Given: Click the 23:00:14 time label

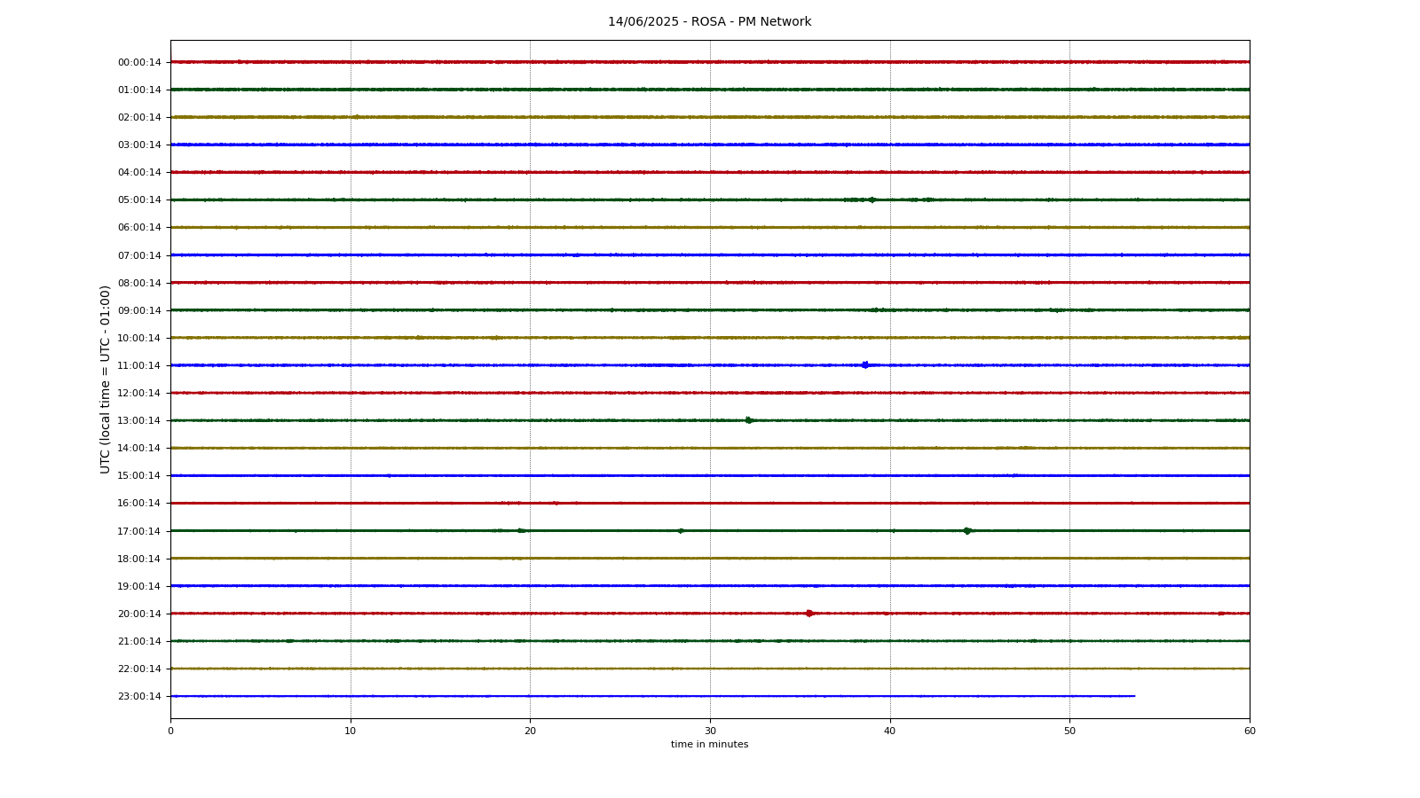Looking at the screenshot, I should [x=139, y=696].
